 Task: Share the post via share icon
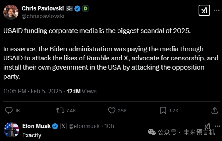(215, 111)
